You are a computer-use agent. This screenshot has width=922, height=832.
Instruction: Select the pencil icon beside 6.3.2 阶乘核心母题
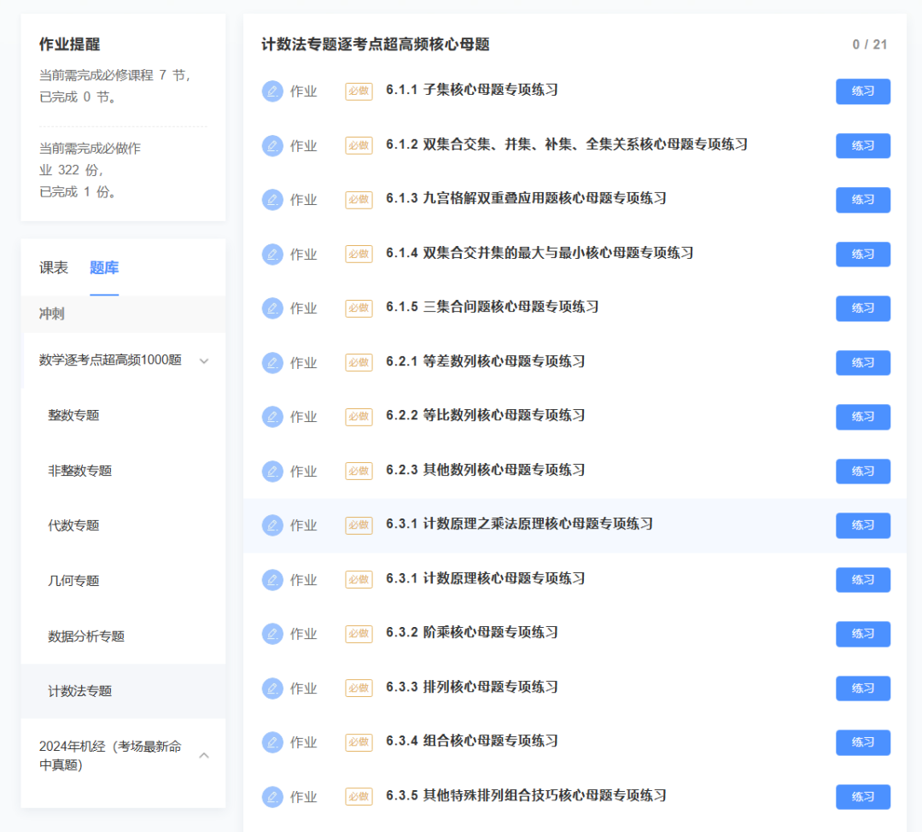click(x=272, y=634)
